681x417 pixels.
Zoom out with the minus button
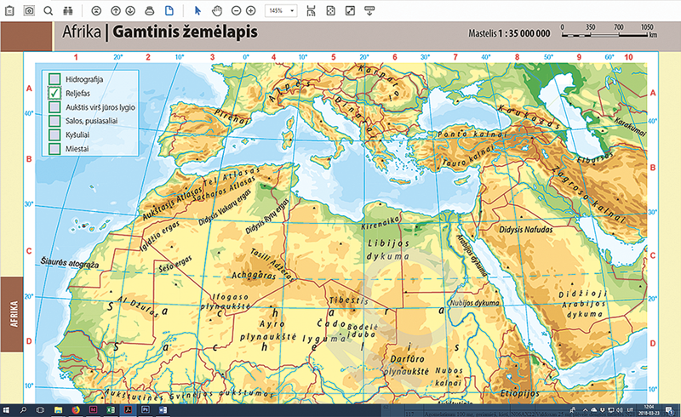pyautogui.click(x=237, y=11)
